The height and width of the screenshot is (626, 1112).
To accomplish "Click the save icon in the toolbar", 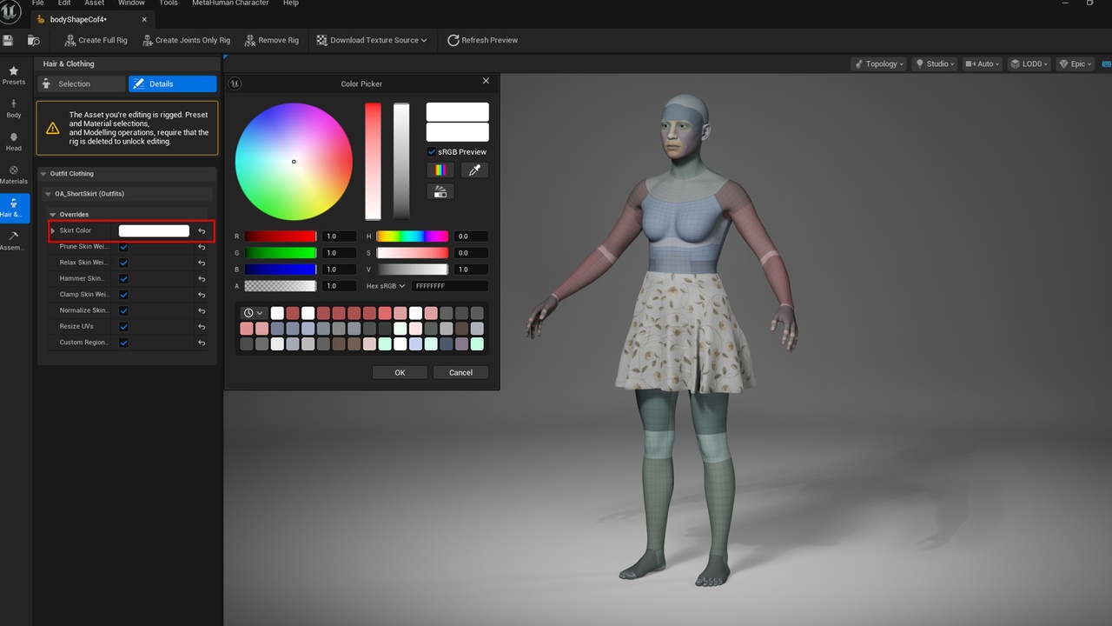I will (8, 40).
